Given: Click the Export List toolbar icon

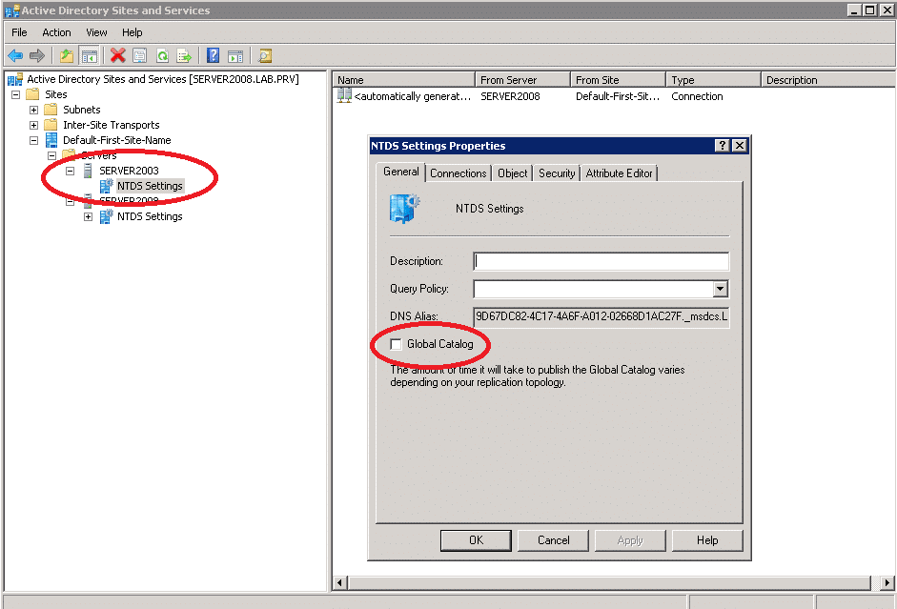Looking at the screenshot, I should point(184,55).
